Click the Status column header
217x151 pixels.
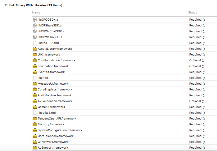[192, 12]
